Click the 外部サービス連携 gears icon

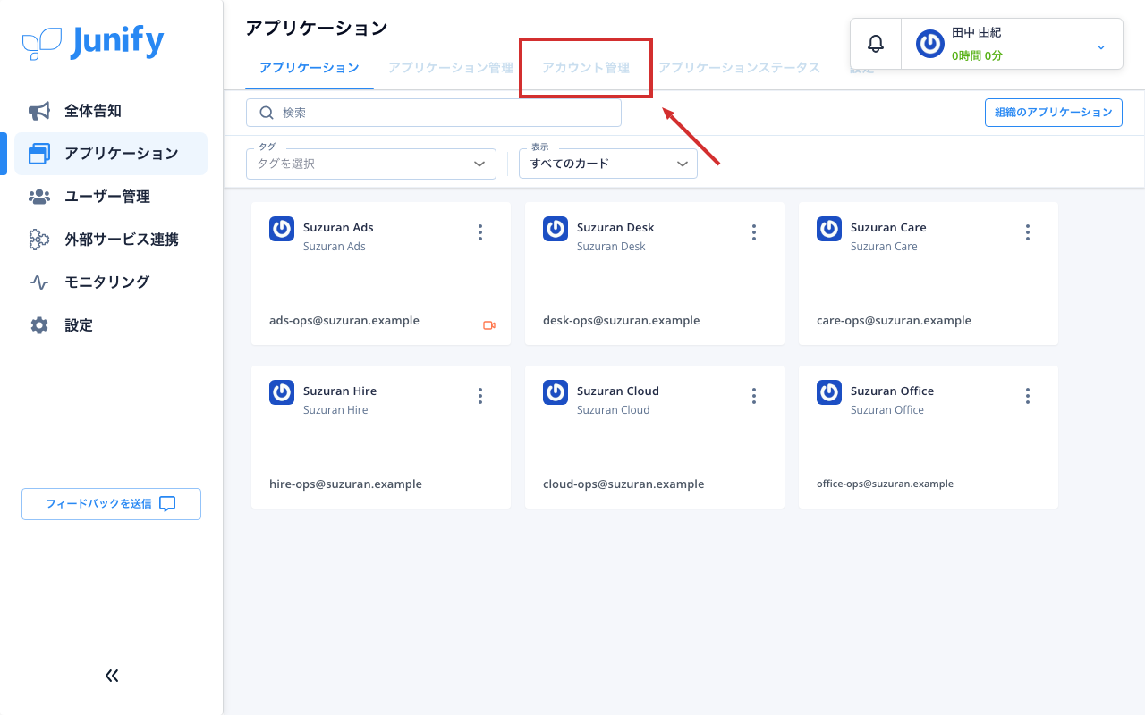click(39, 240)
